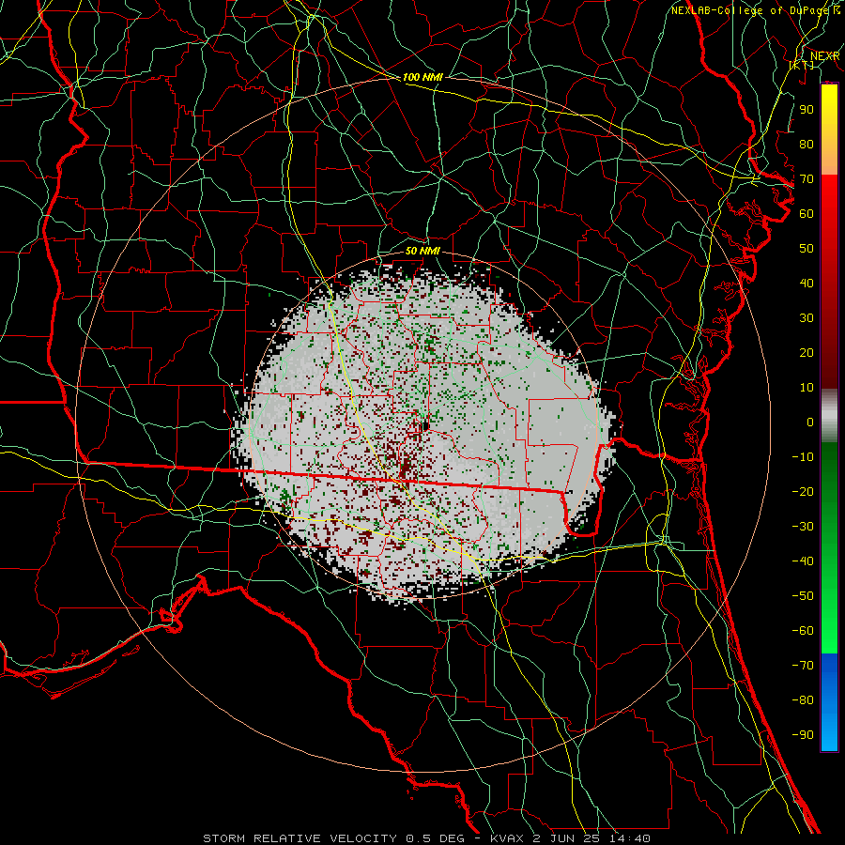Select the -90 knot value on velocity scale
Image resolution: width=845 pixels, height=845 pixels.
coord(803,735)
